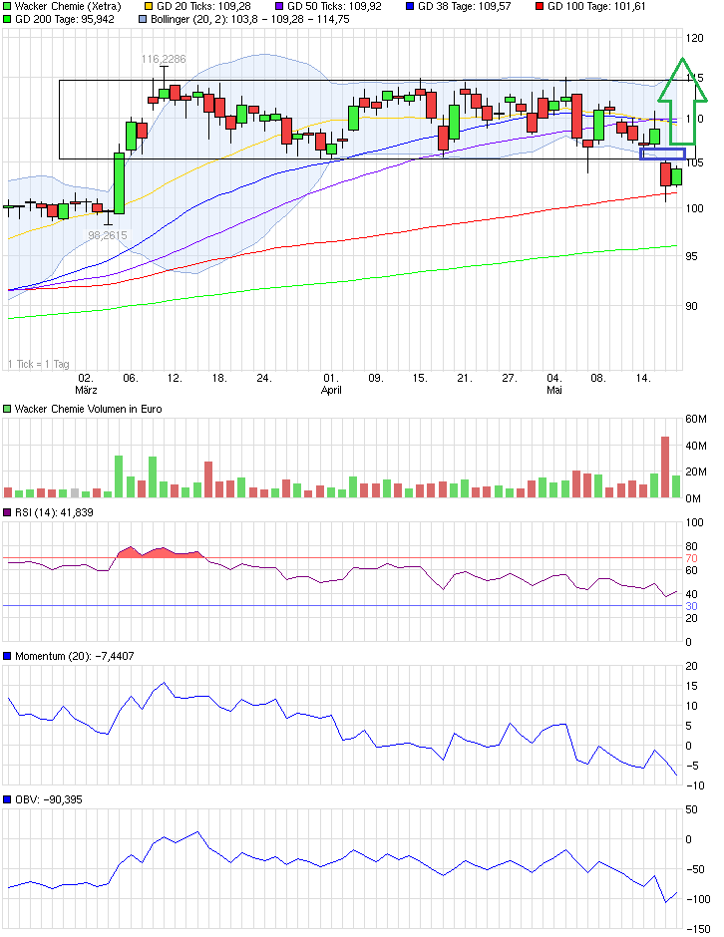
Task: Click the blue GD 38 Tage legend marker
Action: click(409, 6)
